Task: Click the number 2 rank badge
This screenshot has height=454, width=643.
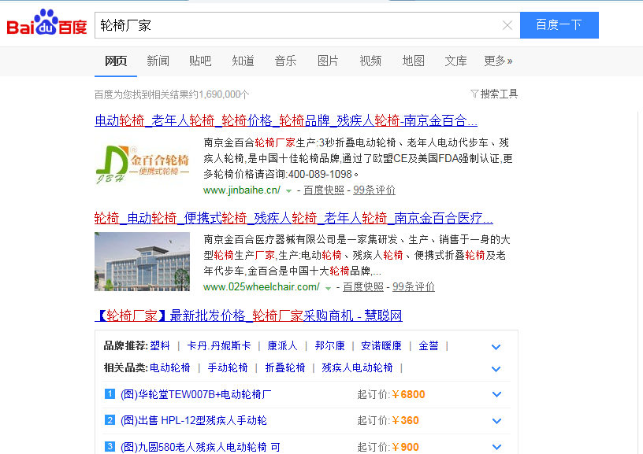Action: click(x=110, y=420)
